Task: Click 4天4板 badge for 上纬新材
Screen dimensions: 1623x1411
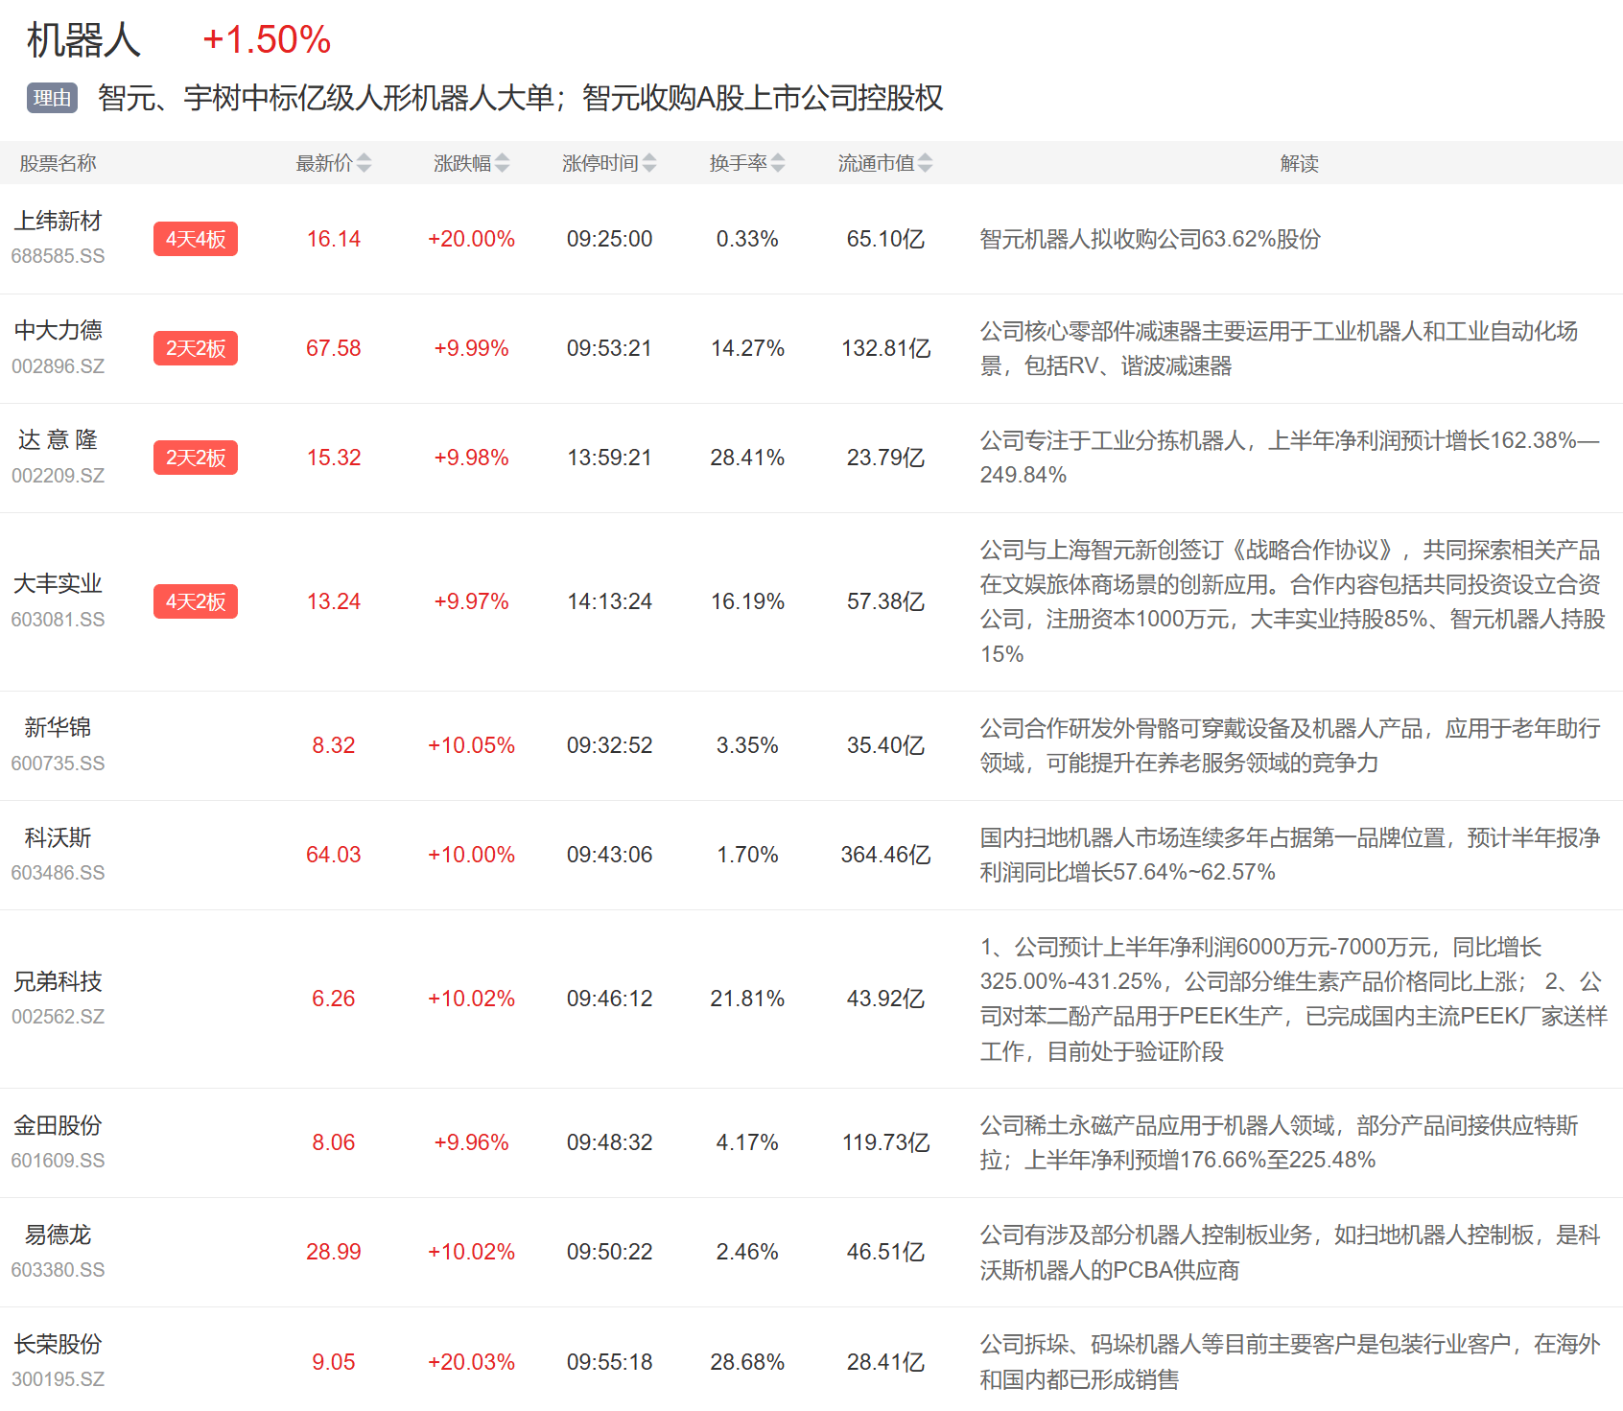Action: pyautogui.click(x=196, y=239)
